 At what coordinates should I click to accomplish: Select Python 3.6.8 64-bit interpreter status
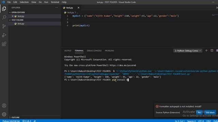(x=11, y=121)
